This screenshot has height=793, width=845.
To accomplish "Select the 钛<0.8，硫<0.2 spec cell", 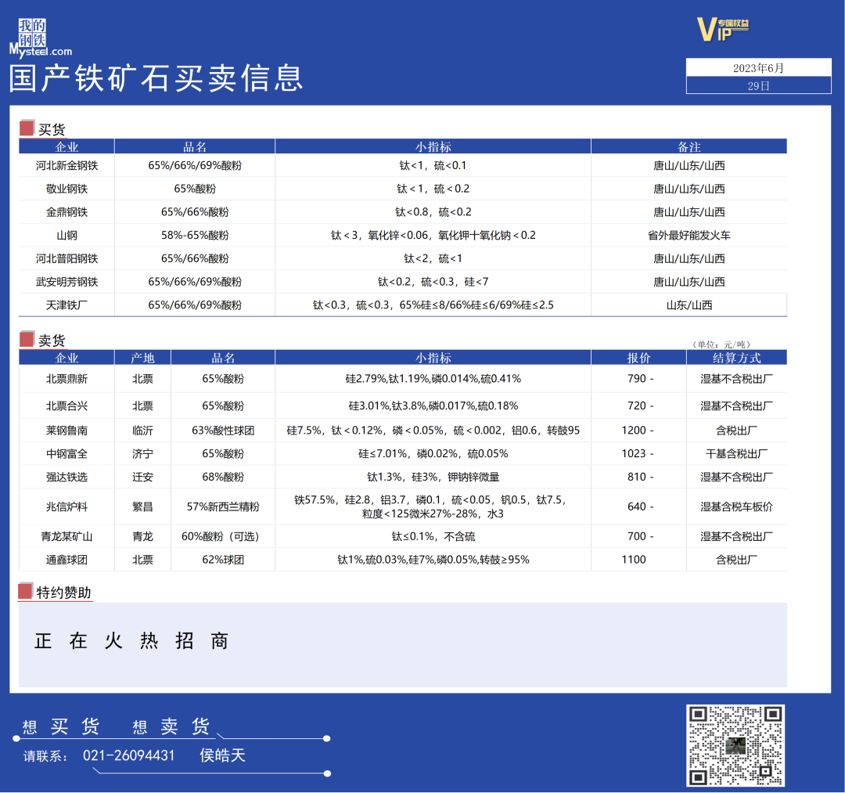I will click(x=433, y=212).
